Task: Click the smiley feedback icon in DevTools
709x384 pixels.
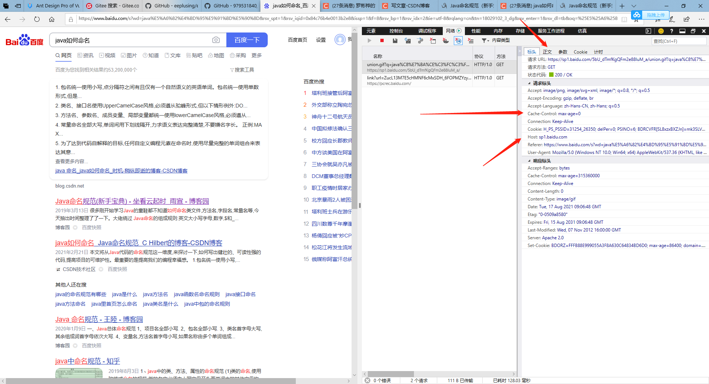Action: pos(661,31)
